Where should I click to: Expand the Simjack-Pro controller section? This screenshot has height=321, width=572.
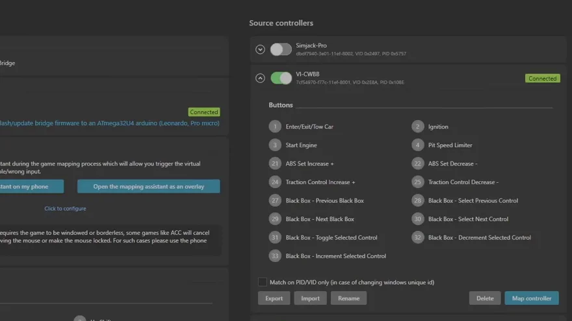(260, 49)
